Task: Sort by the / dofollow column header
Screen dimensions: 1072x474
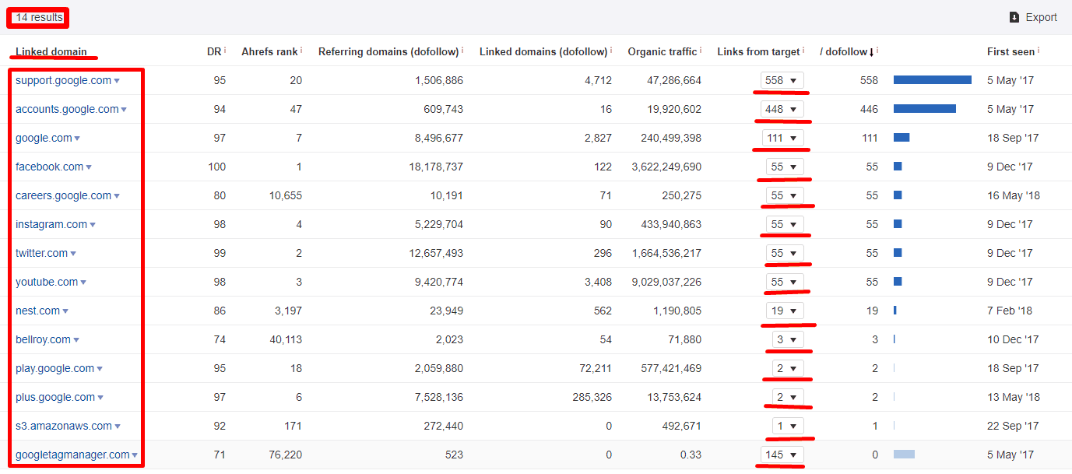Action: 846,51
